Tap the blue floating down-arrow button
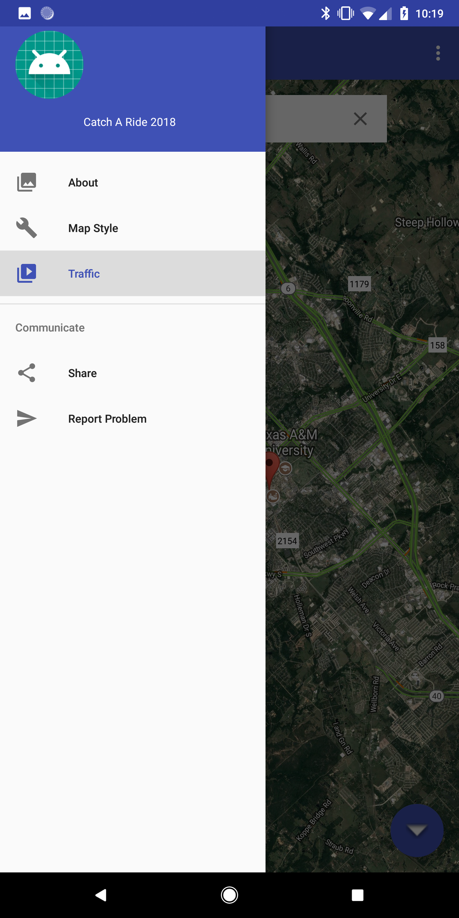The image size is (459, 918). click(417, 830)
